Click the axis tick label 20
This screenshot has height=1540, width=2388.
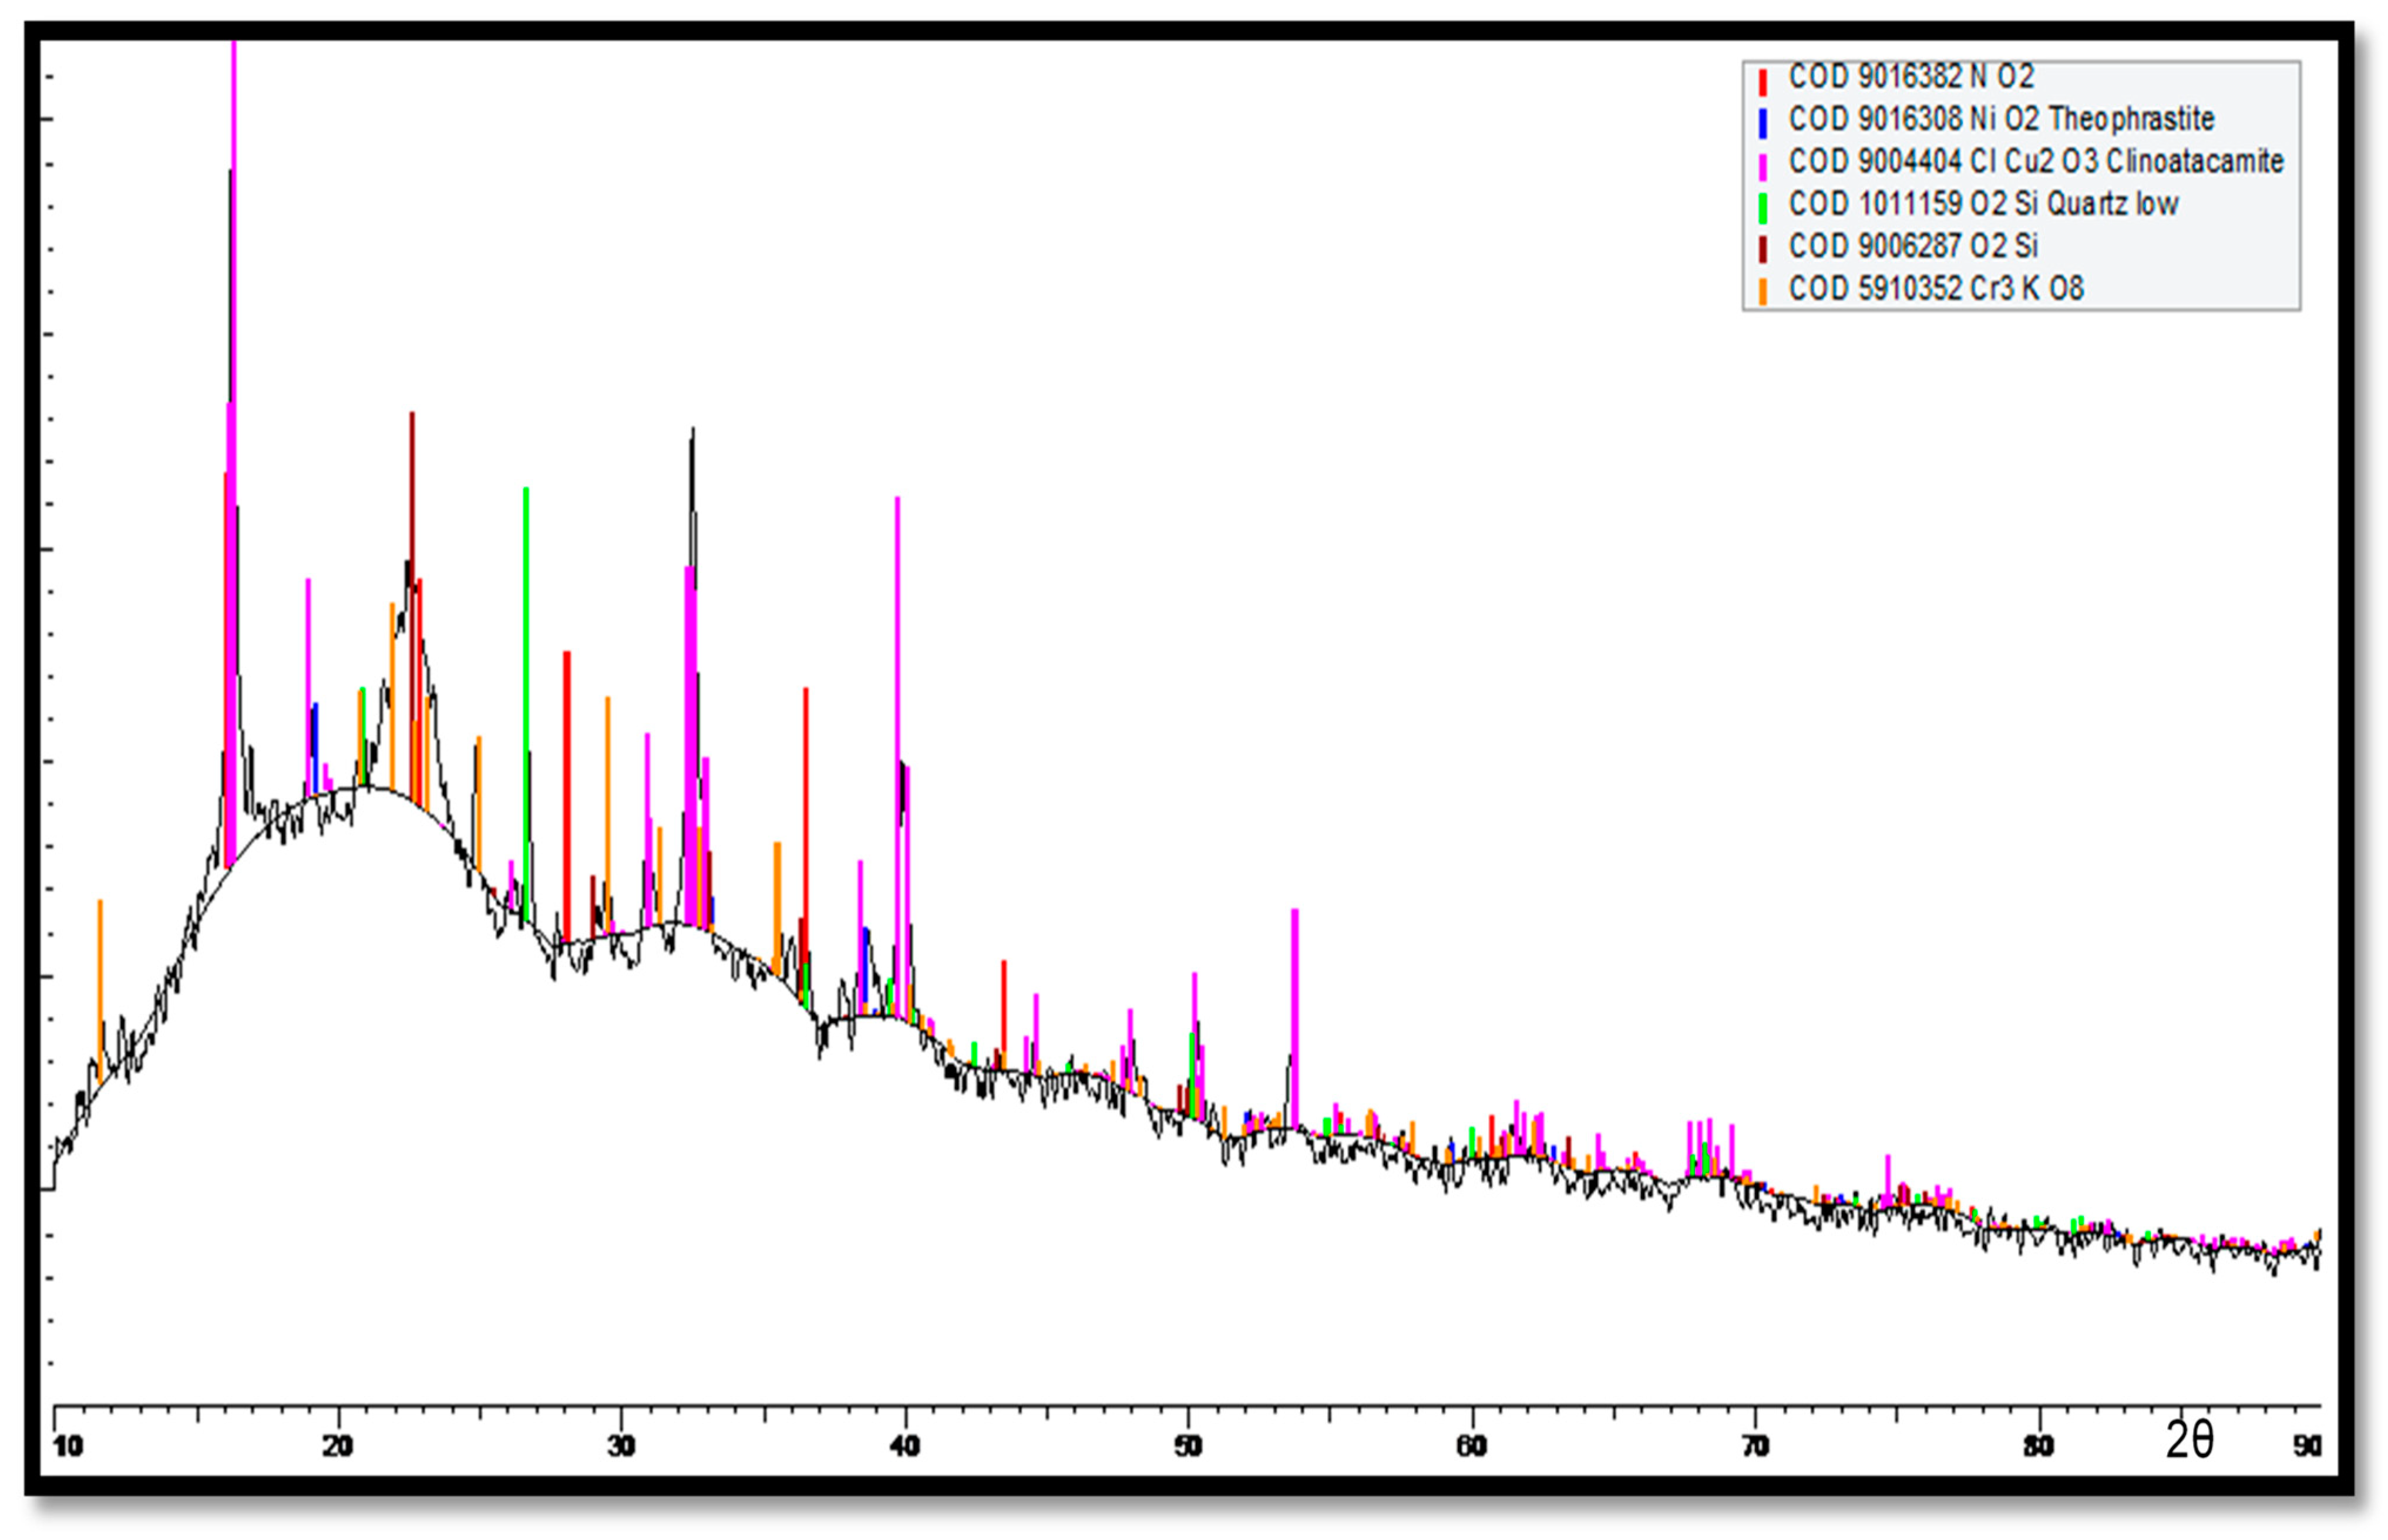click(338, 1447)
